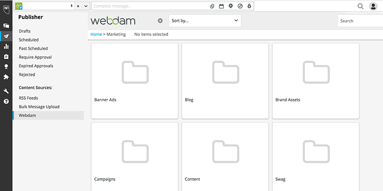Open the Banner Ads folder
The width and height of the screenshot is (383, 191).
click(x=135, y=81)
